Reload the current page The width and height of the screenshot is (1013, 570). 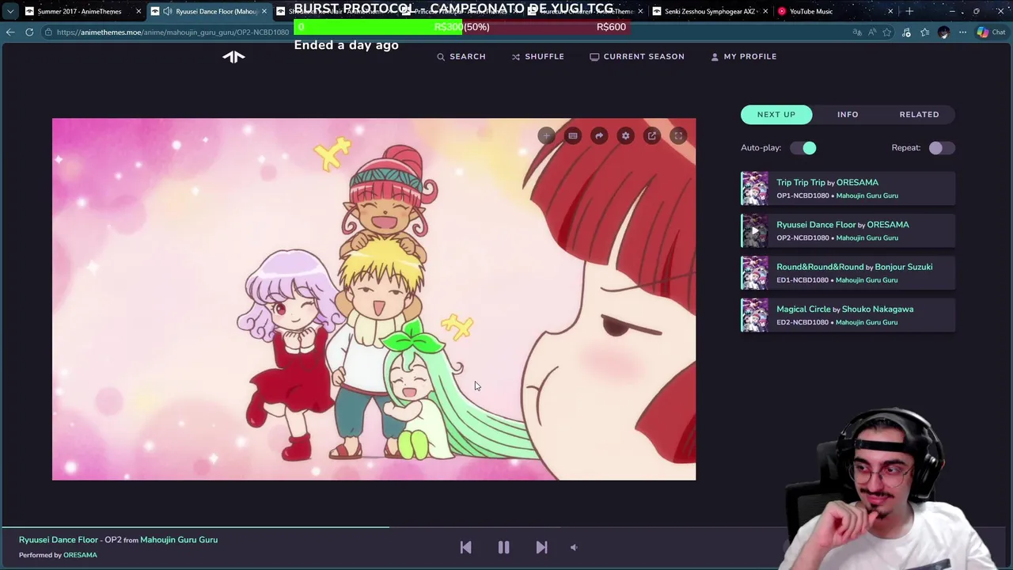(29, 32)
